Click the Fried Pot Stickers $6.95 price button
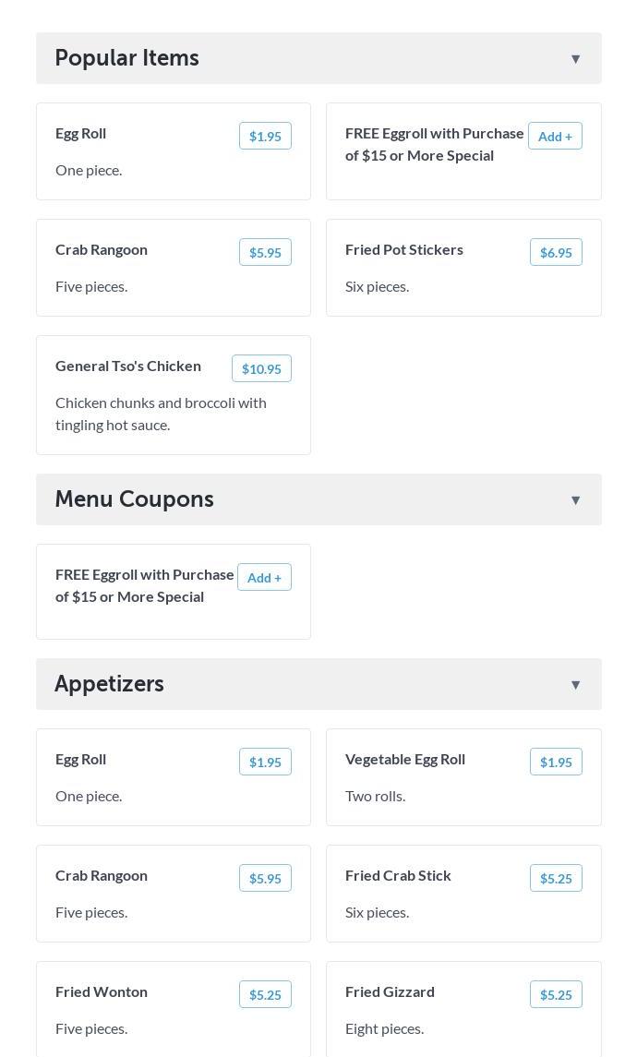Screen dimensions: 637x1057 tap(556, 253)
